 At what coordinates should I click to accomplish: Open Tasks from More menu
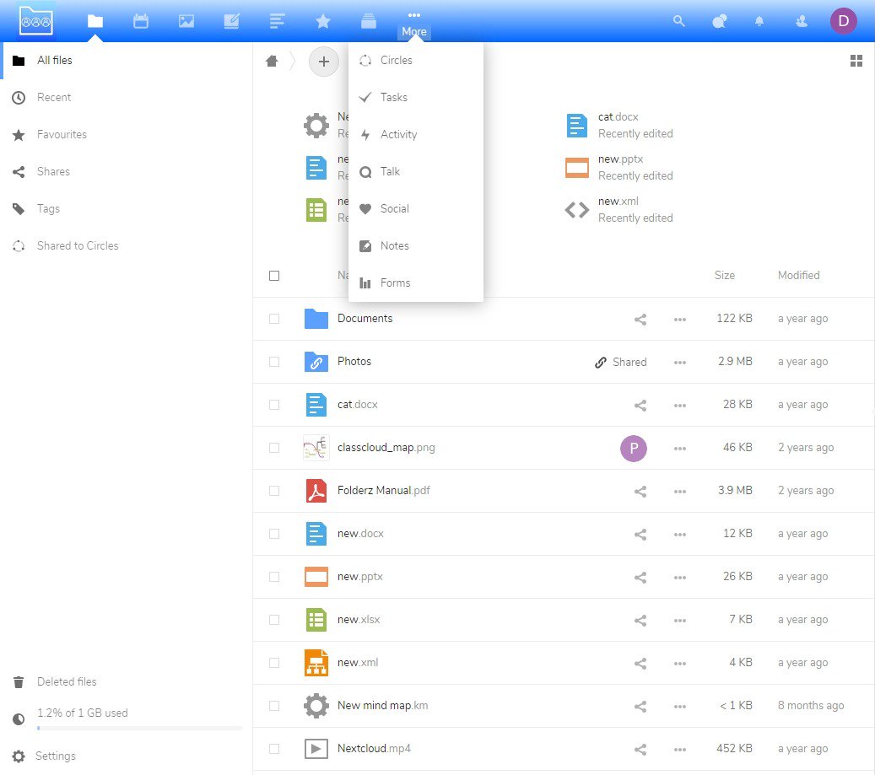click(x=416, y=97)
